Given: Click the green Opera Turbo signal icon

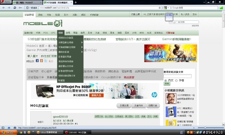Looking at the screenshot, I should coord(221,8).
